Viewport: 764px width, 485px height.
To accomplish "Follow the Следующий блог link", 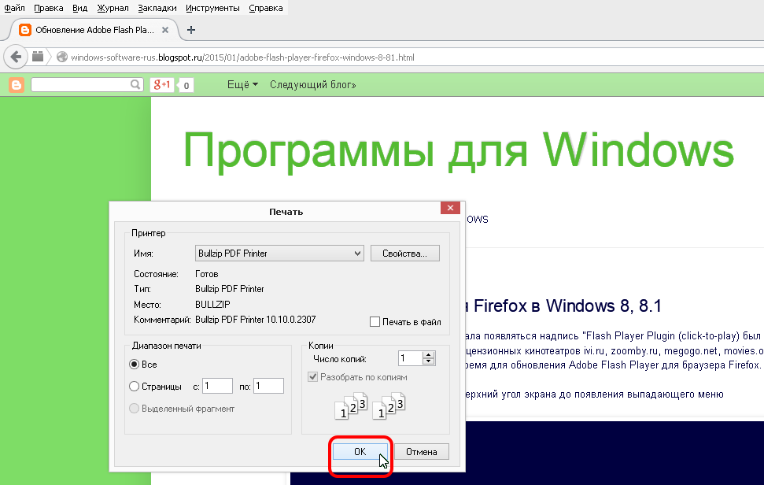I will point(313,85).
